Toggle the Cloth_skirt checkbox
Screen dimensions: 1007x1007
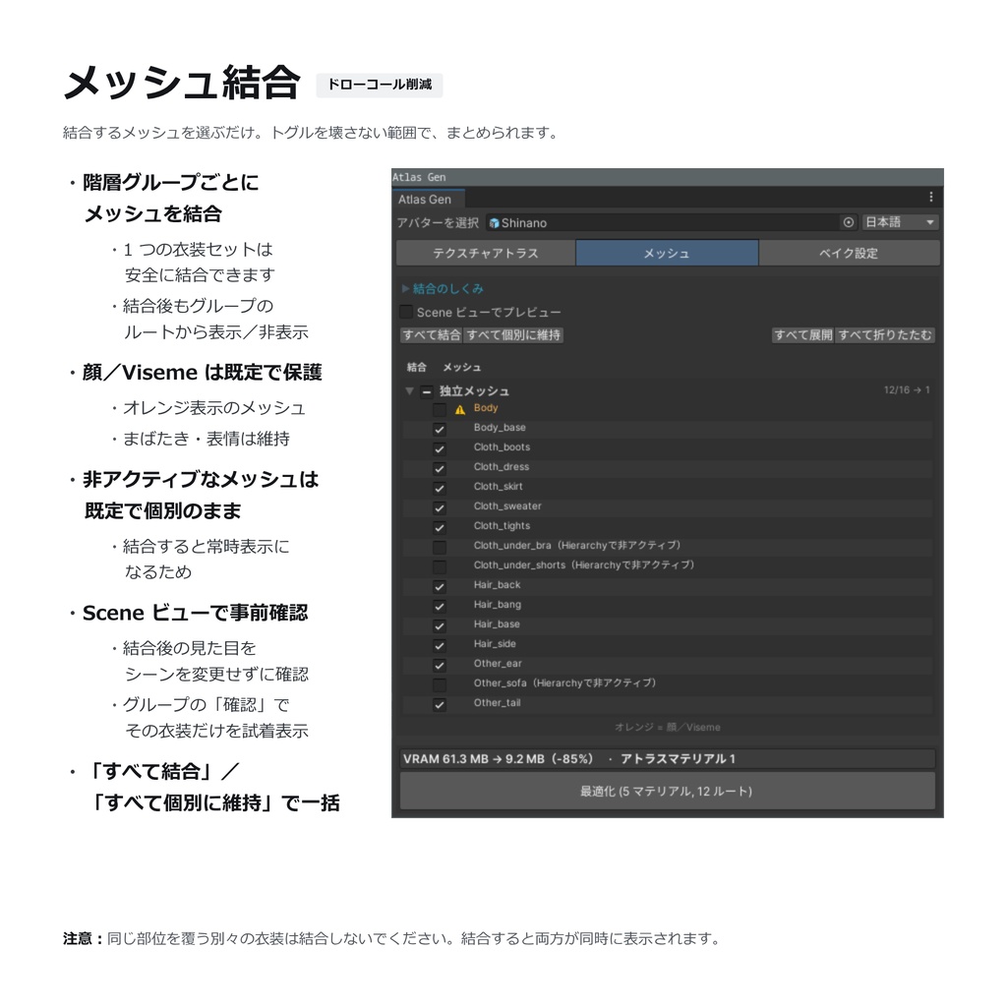coord(440,488)
